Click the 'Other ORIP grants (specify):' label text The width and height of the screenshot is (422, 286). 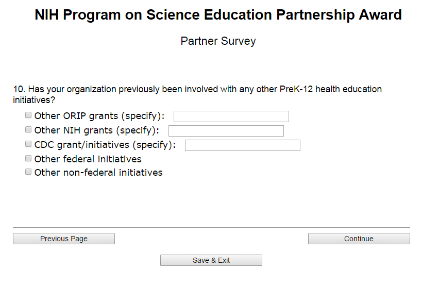(x=99, y=116)
